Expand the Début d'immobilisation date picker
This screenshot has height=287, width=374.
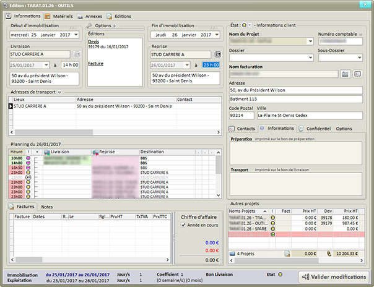point(76,35)
